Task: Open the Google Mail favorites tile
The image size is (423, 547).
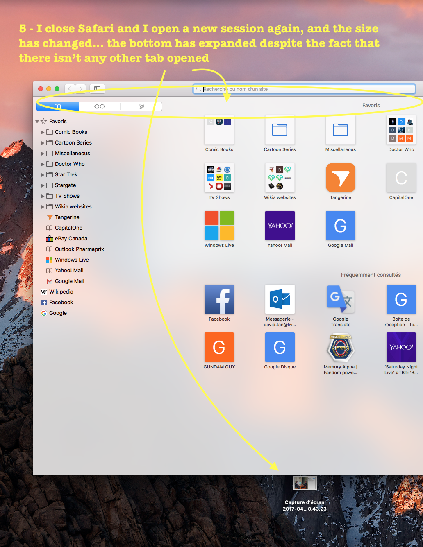Action: 341,226
